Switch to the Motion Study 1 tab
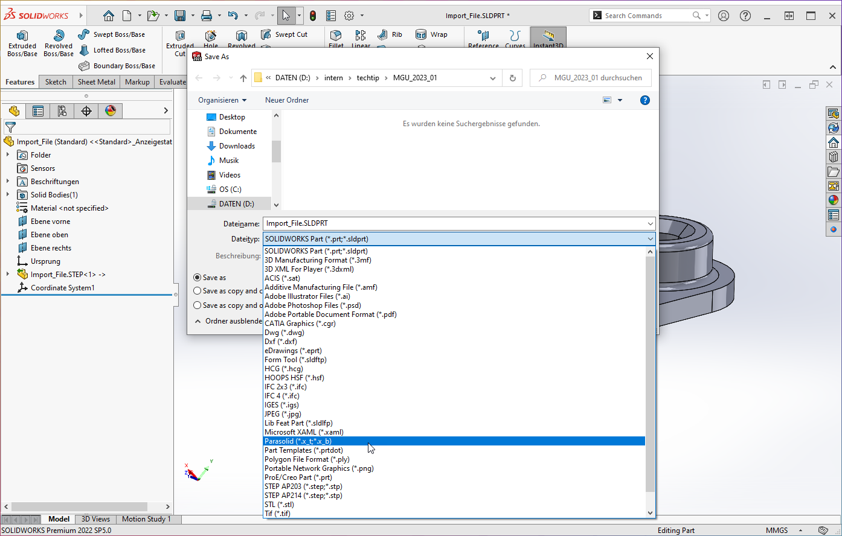 click(x=146, y=519)
